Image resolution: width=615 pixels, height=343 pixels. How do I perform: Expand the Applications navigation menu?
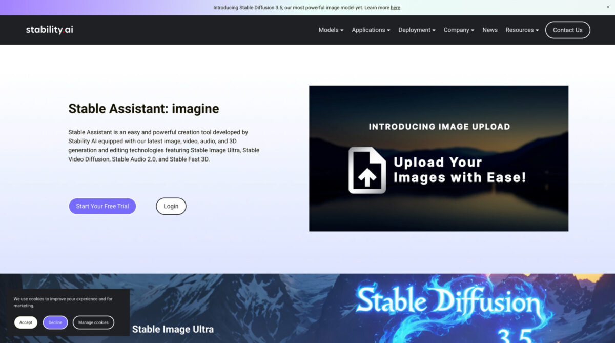(370, 30)
